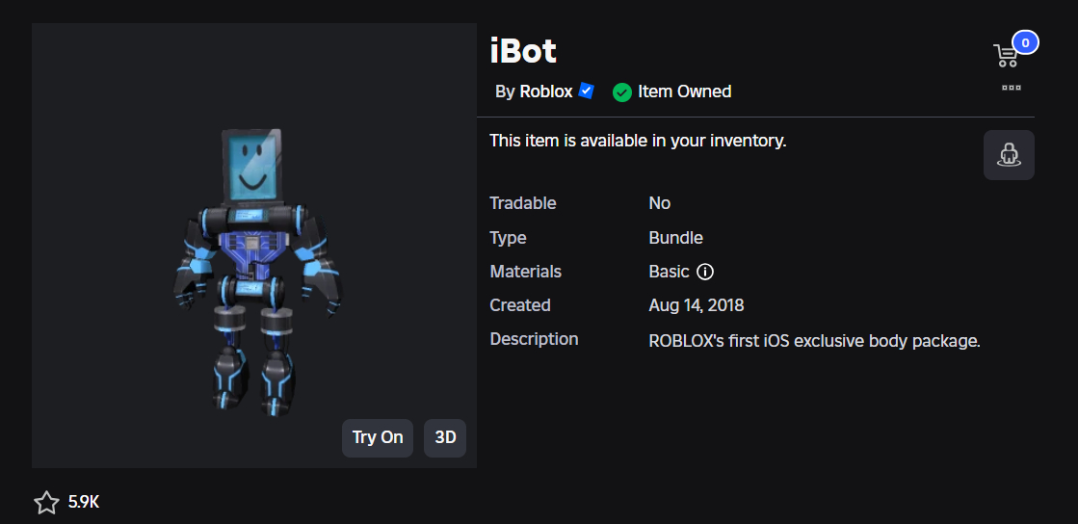The height and width of the screenshot is (524, 1078).
Task: Click the Created label
Action: 520,305
